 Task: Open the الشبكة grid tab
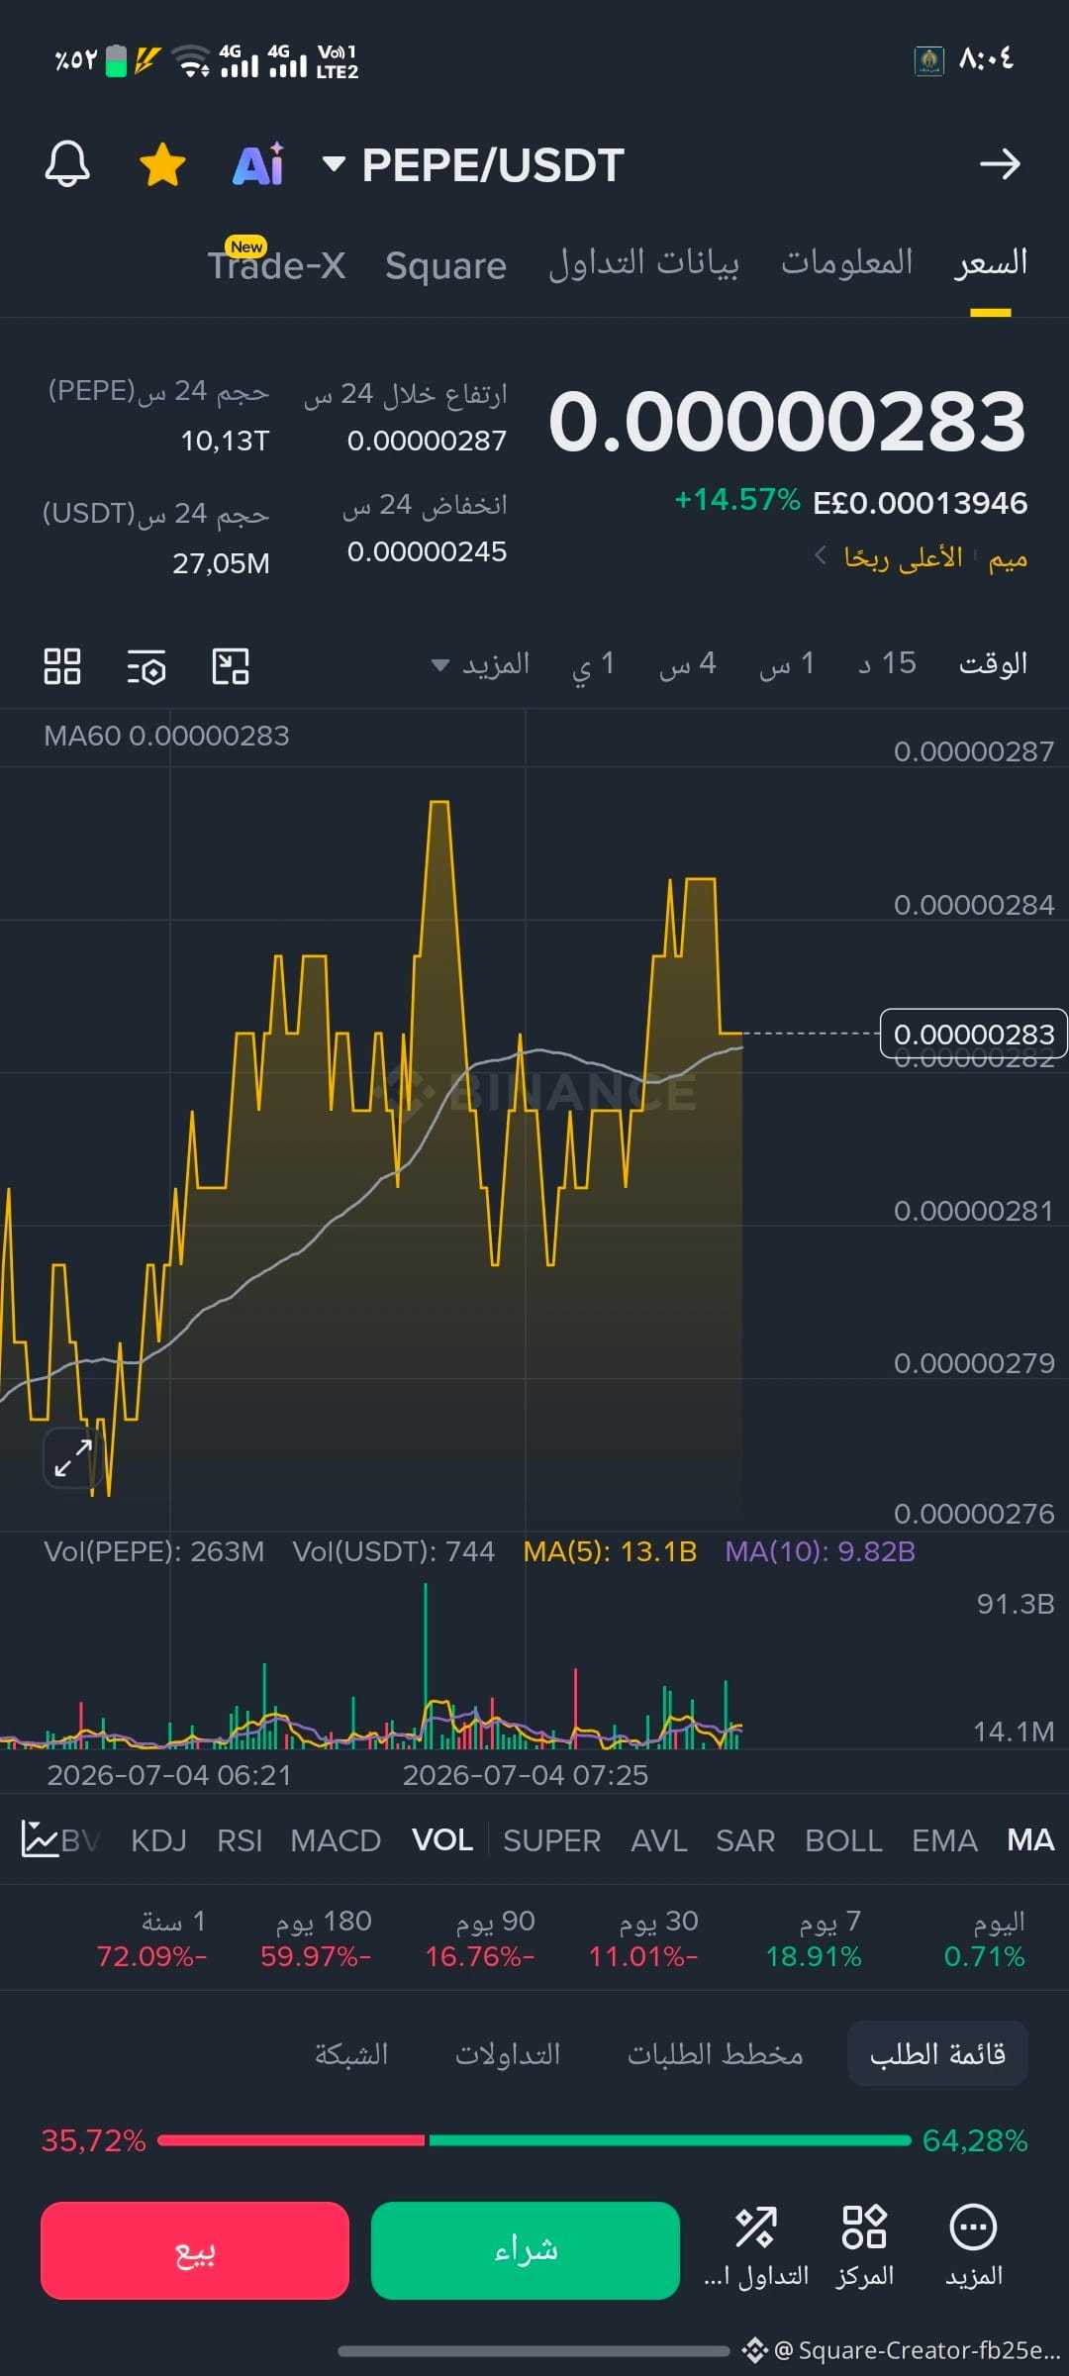click(351, 2054)
